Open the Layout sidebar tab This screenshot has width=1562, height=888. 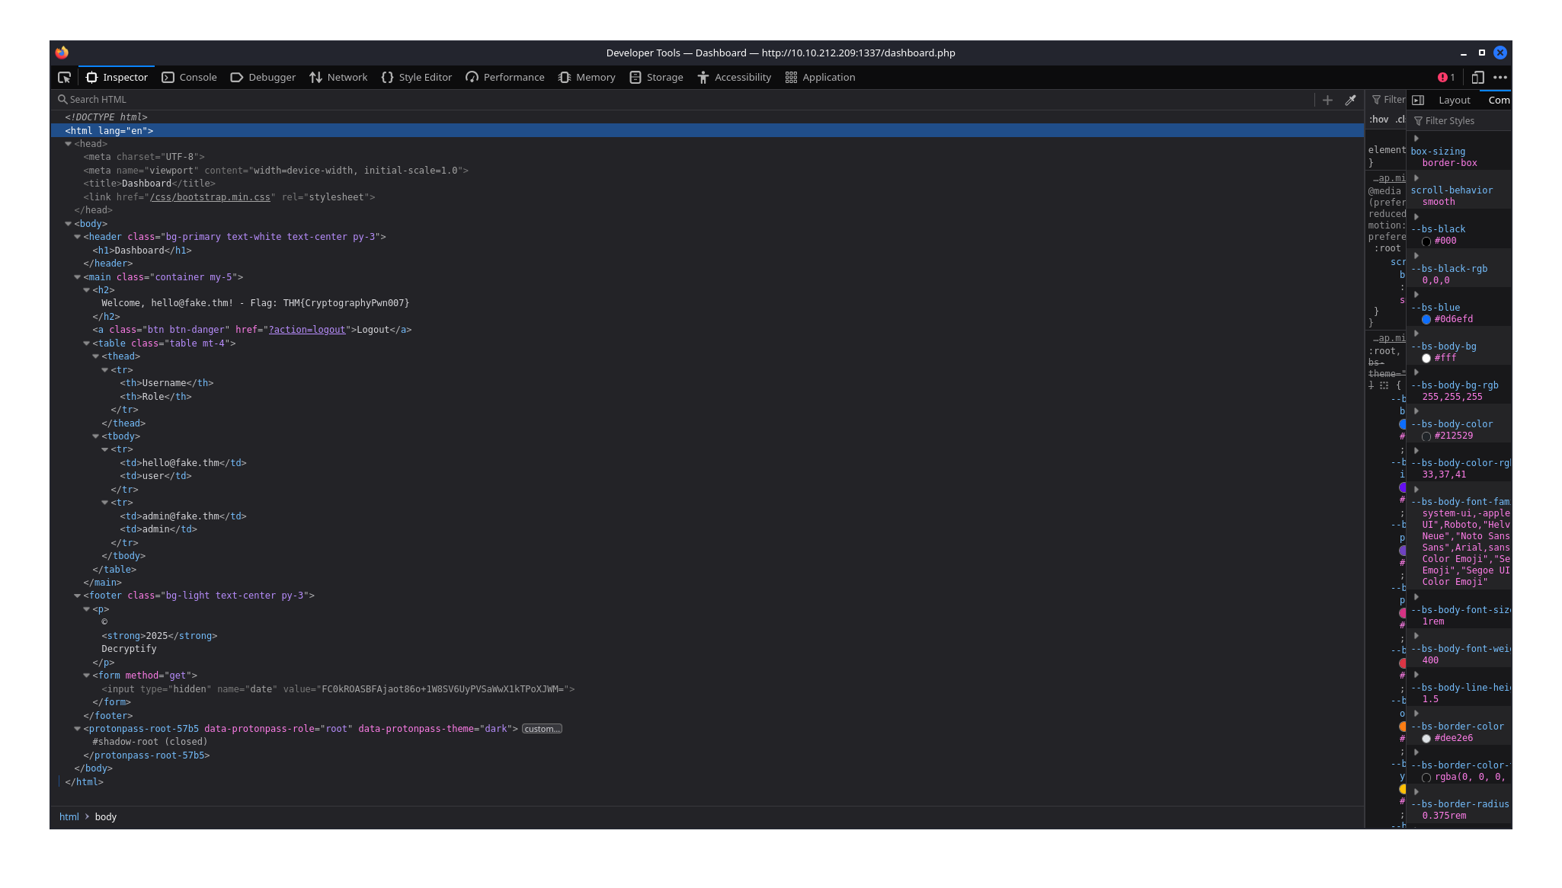coord(1454,101)
